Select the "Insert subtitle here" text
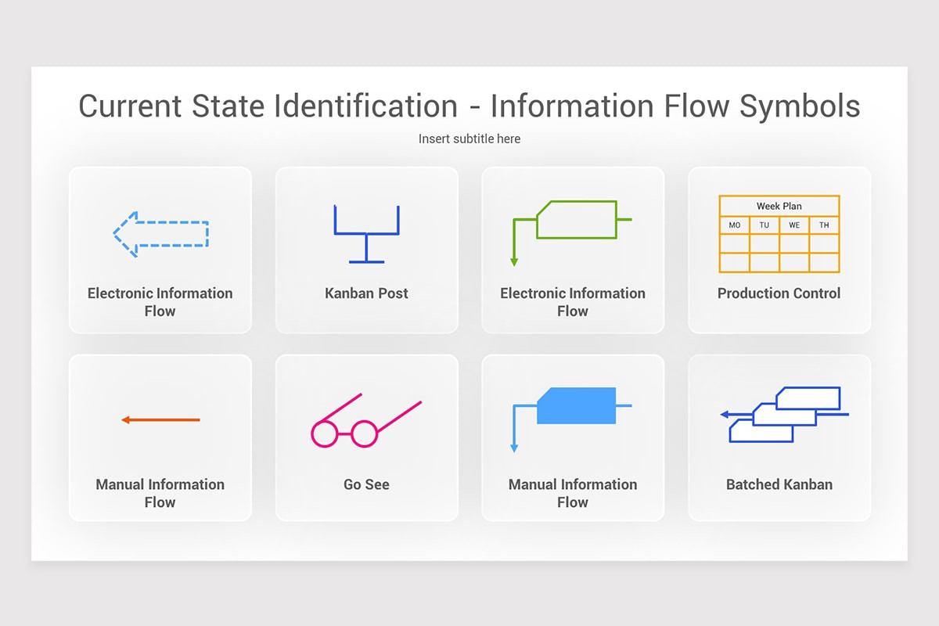The image size is (939, 626). pyautogui.click(x=469, y=139)
